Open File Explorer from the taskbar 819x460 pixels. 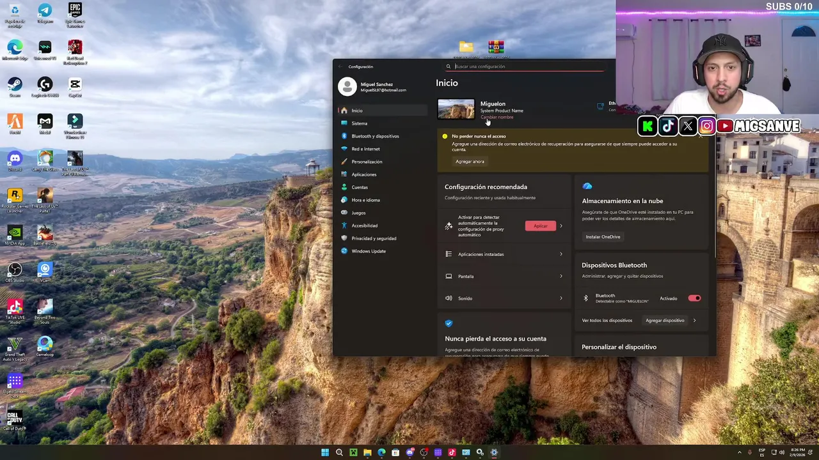367,452
